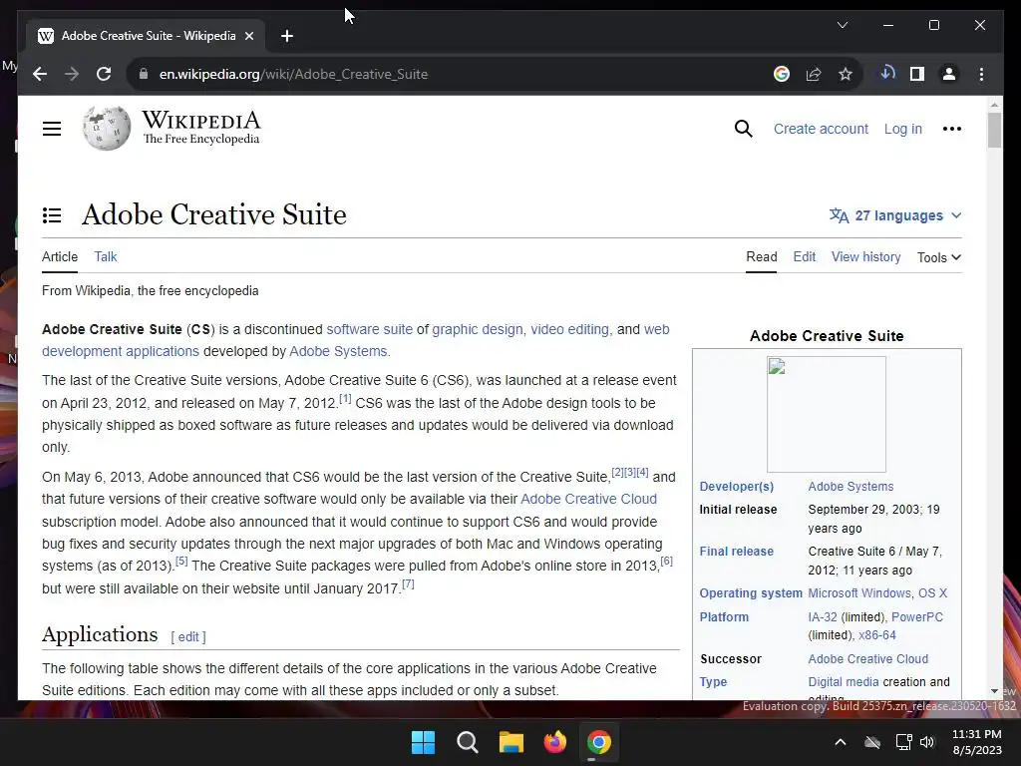Viewport: 1021px width, 766px height.
Task: Edit the Applications section
Action: point(188,637)
